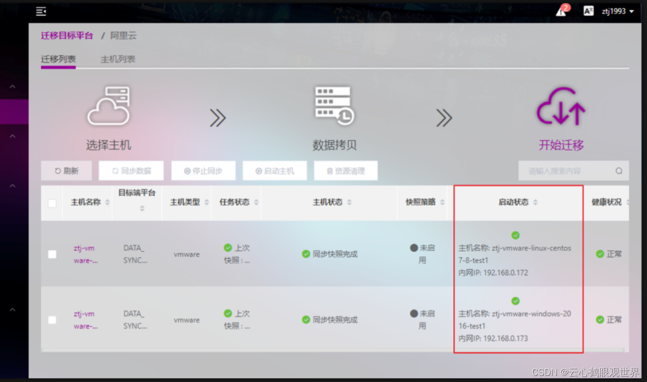Screen dimensions: 647x382
Task: Click green startup check above centos7-8-test1
Action: click(x=515, y=235)
